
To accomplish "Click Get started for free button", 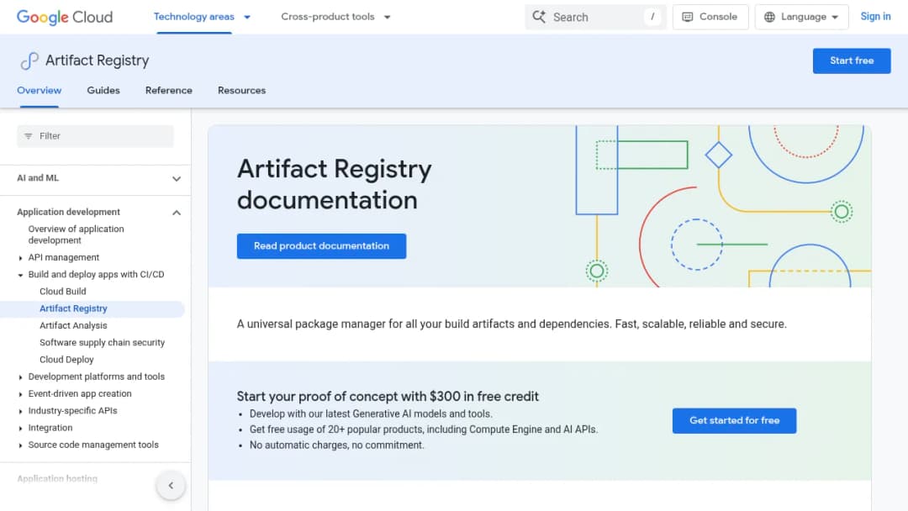I will click(734, 421).
